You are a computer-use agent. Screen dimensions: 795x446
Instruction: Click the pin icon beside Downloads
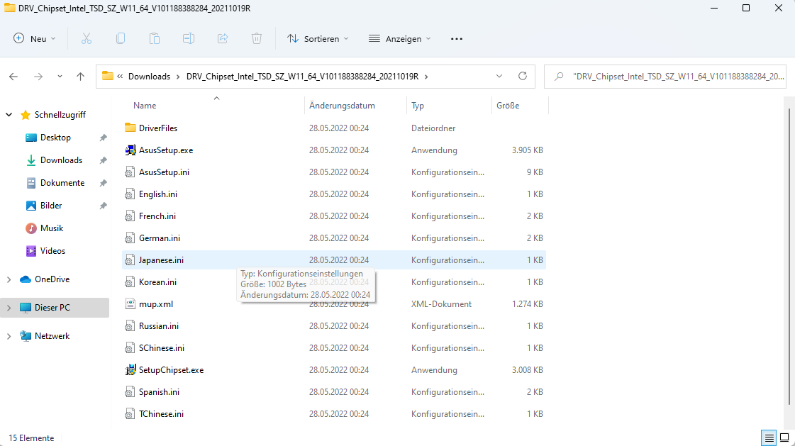103,160
